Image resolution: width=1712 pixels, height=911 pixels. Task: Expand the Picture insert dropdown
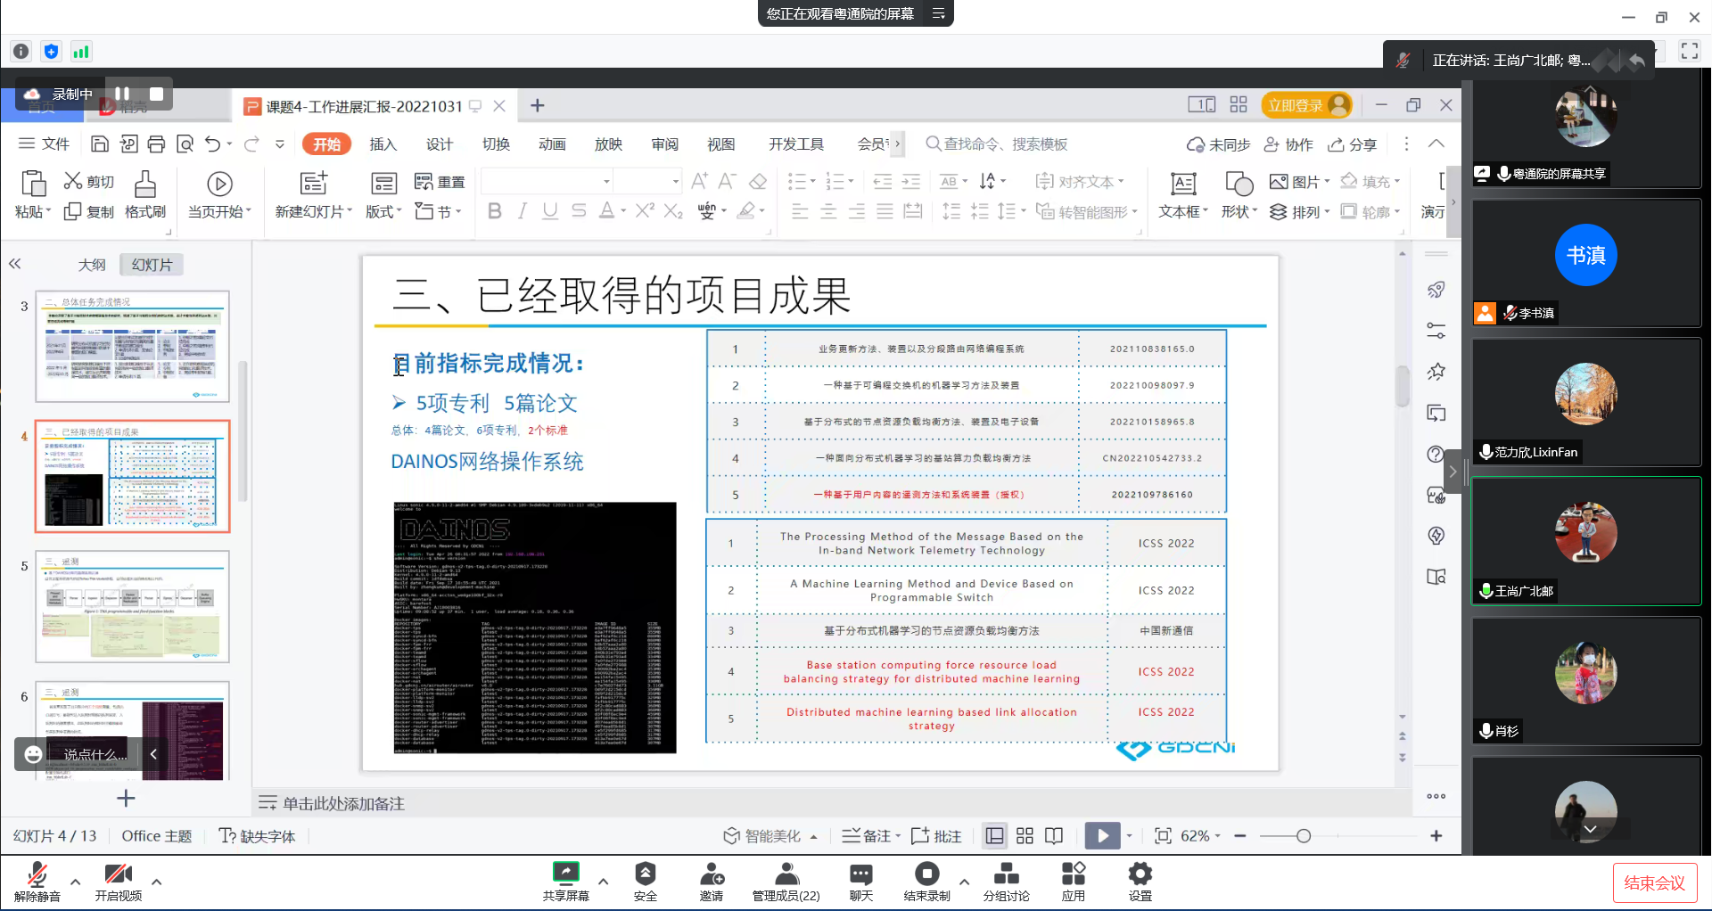[1327, 182]
